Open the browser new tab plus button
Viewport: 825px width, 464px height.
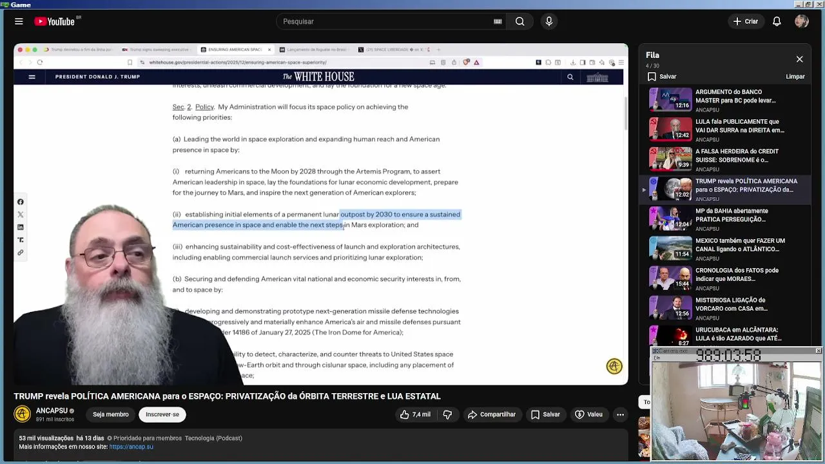pyautogui.click(x=439, y=50)
